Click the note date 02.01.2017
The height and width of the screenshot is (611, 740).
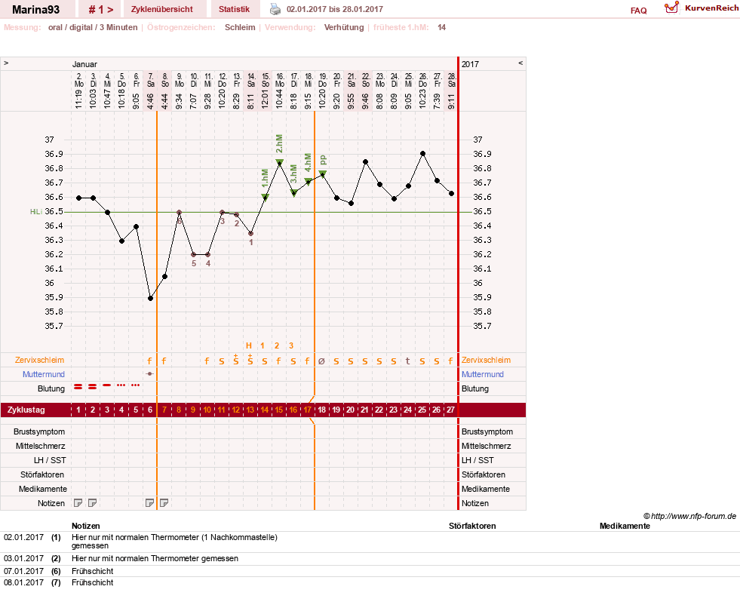[23, 537]
